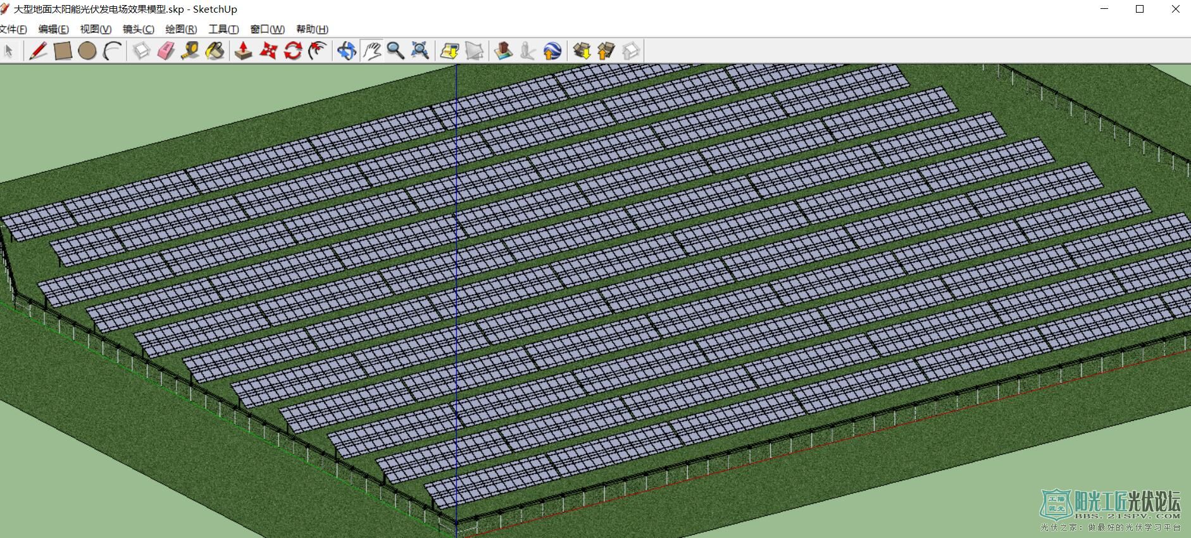Maximize the SketchUp window
The image size is (1191, 538).
point(1140,9)
